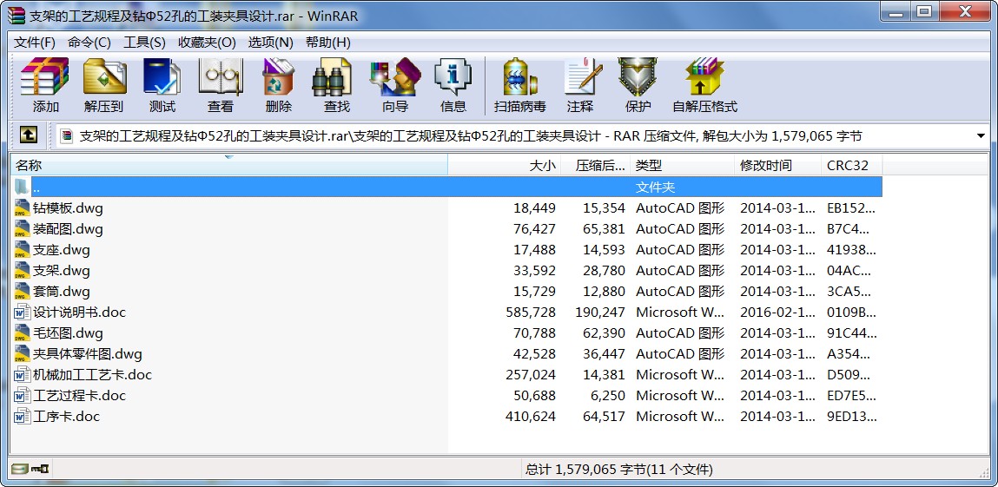Show archive 信息 (Info) icon
This screenshot has height=487, width=998.
[x=453, y=85]
